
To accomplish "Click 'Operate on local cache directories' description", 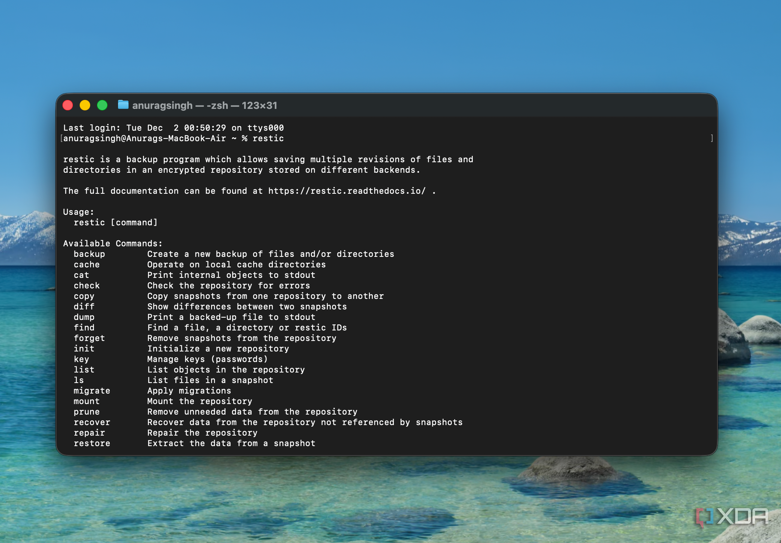I will 236,265.
